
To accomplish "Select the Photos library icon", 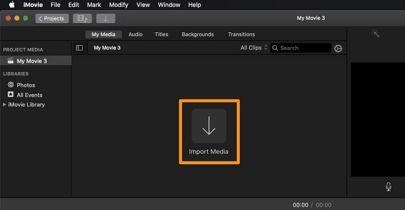I will coord(11,85).
